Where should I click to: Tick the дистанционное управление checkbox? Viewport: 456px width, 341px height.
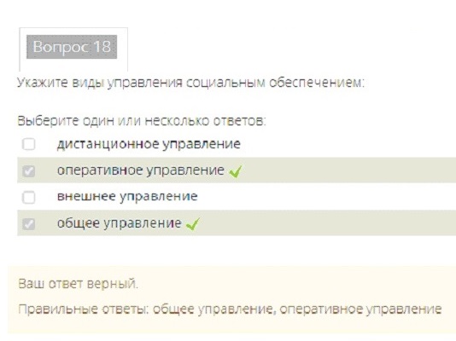coord(28,144)
